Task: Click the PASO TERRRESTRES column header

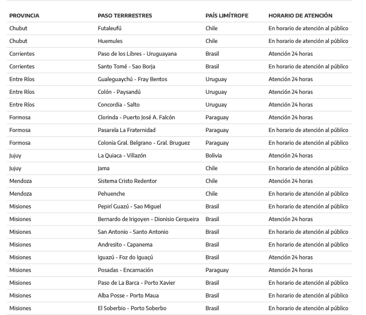Action: coord(125,15)
